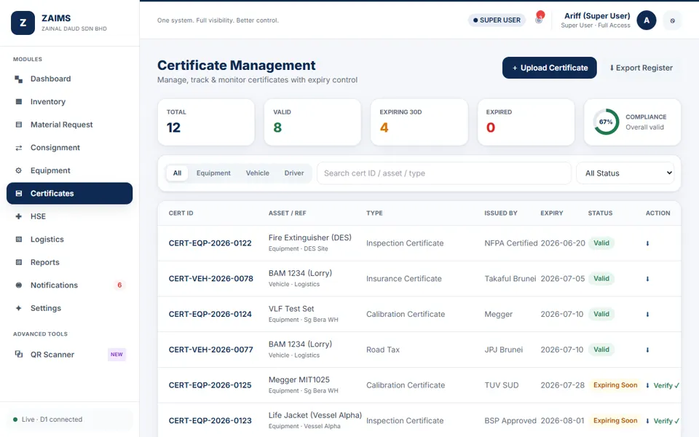Image resolution: width=699 pixels, height=437 pixels.
Task: Select the Driver filter tab
Action: coord(294,173)
